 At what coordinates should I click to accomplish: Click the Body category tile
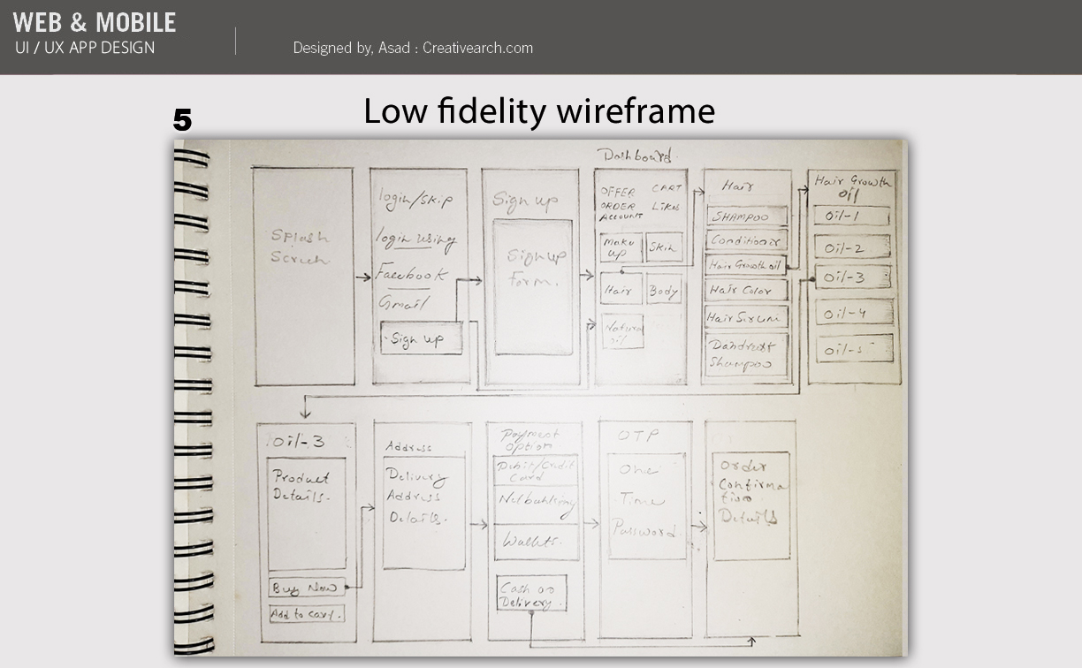tap(663, 290)
